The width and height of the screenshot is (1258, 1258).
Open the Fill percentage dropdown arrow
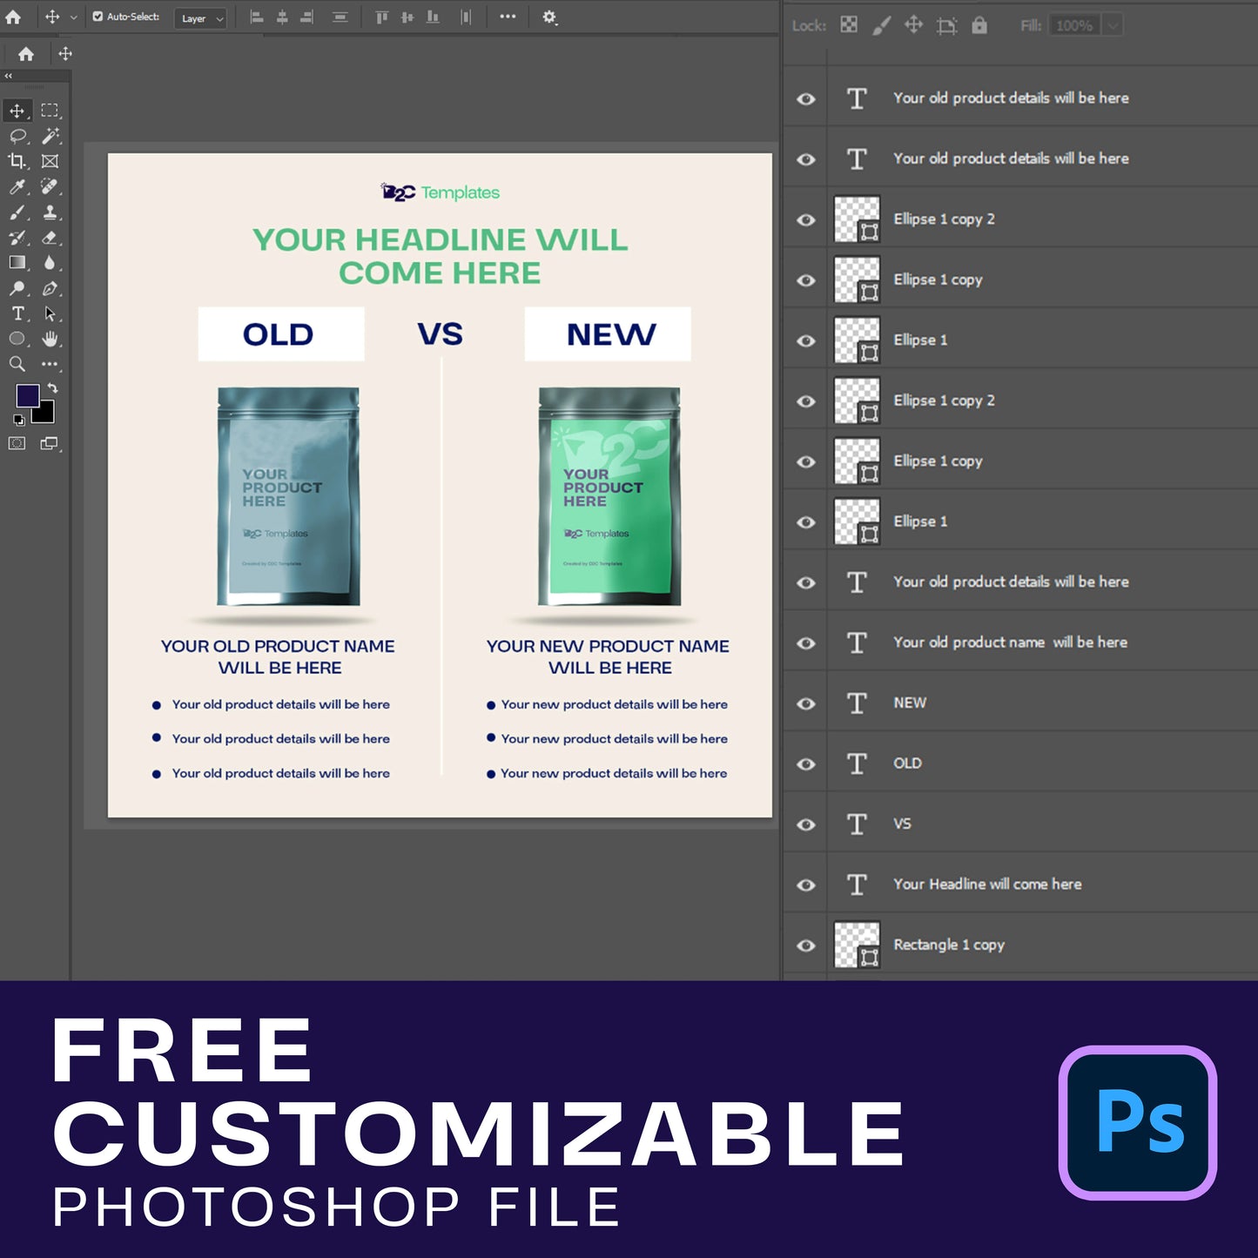(x=1112, y=25)
